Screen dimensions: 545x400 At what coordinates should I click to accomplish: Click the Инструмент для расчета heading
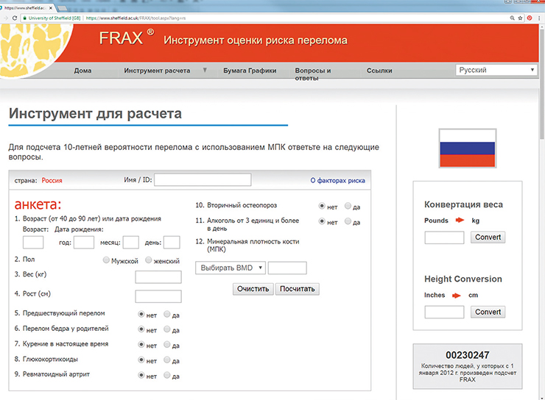tap(95, 114)
